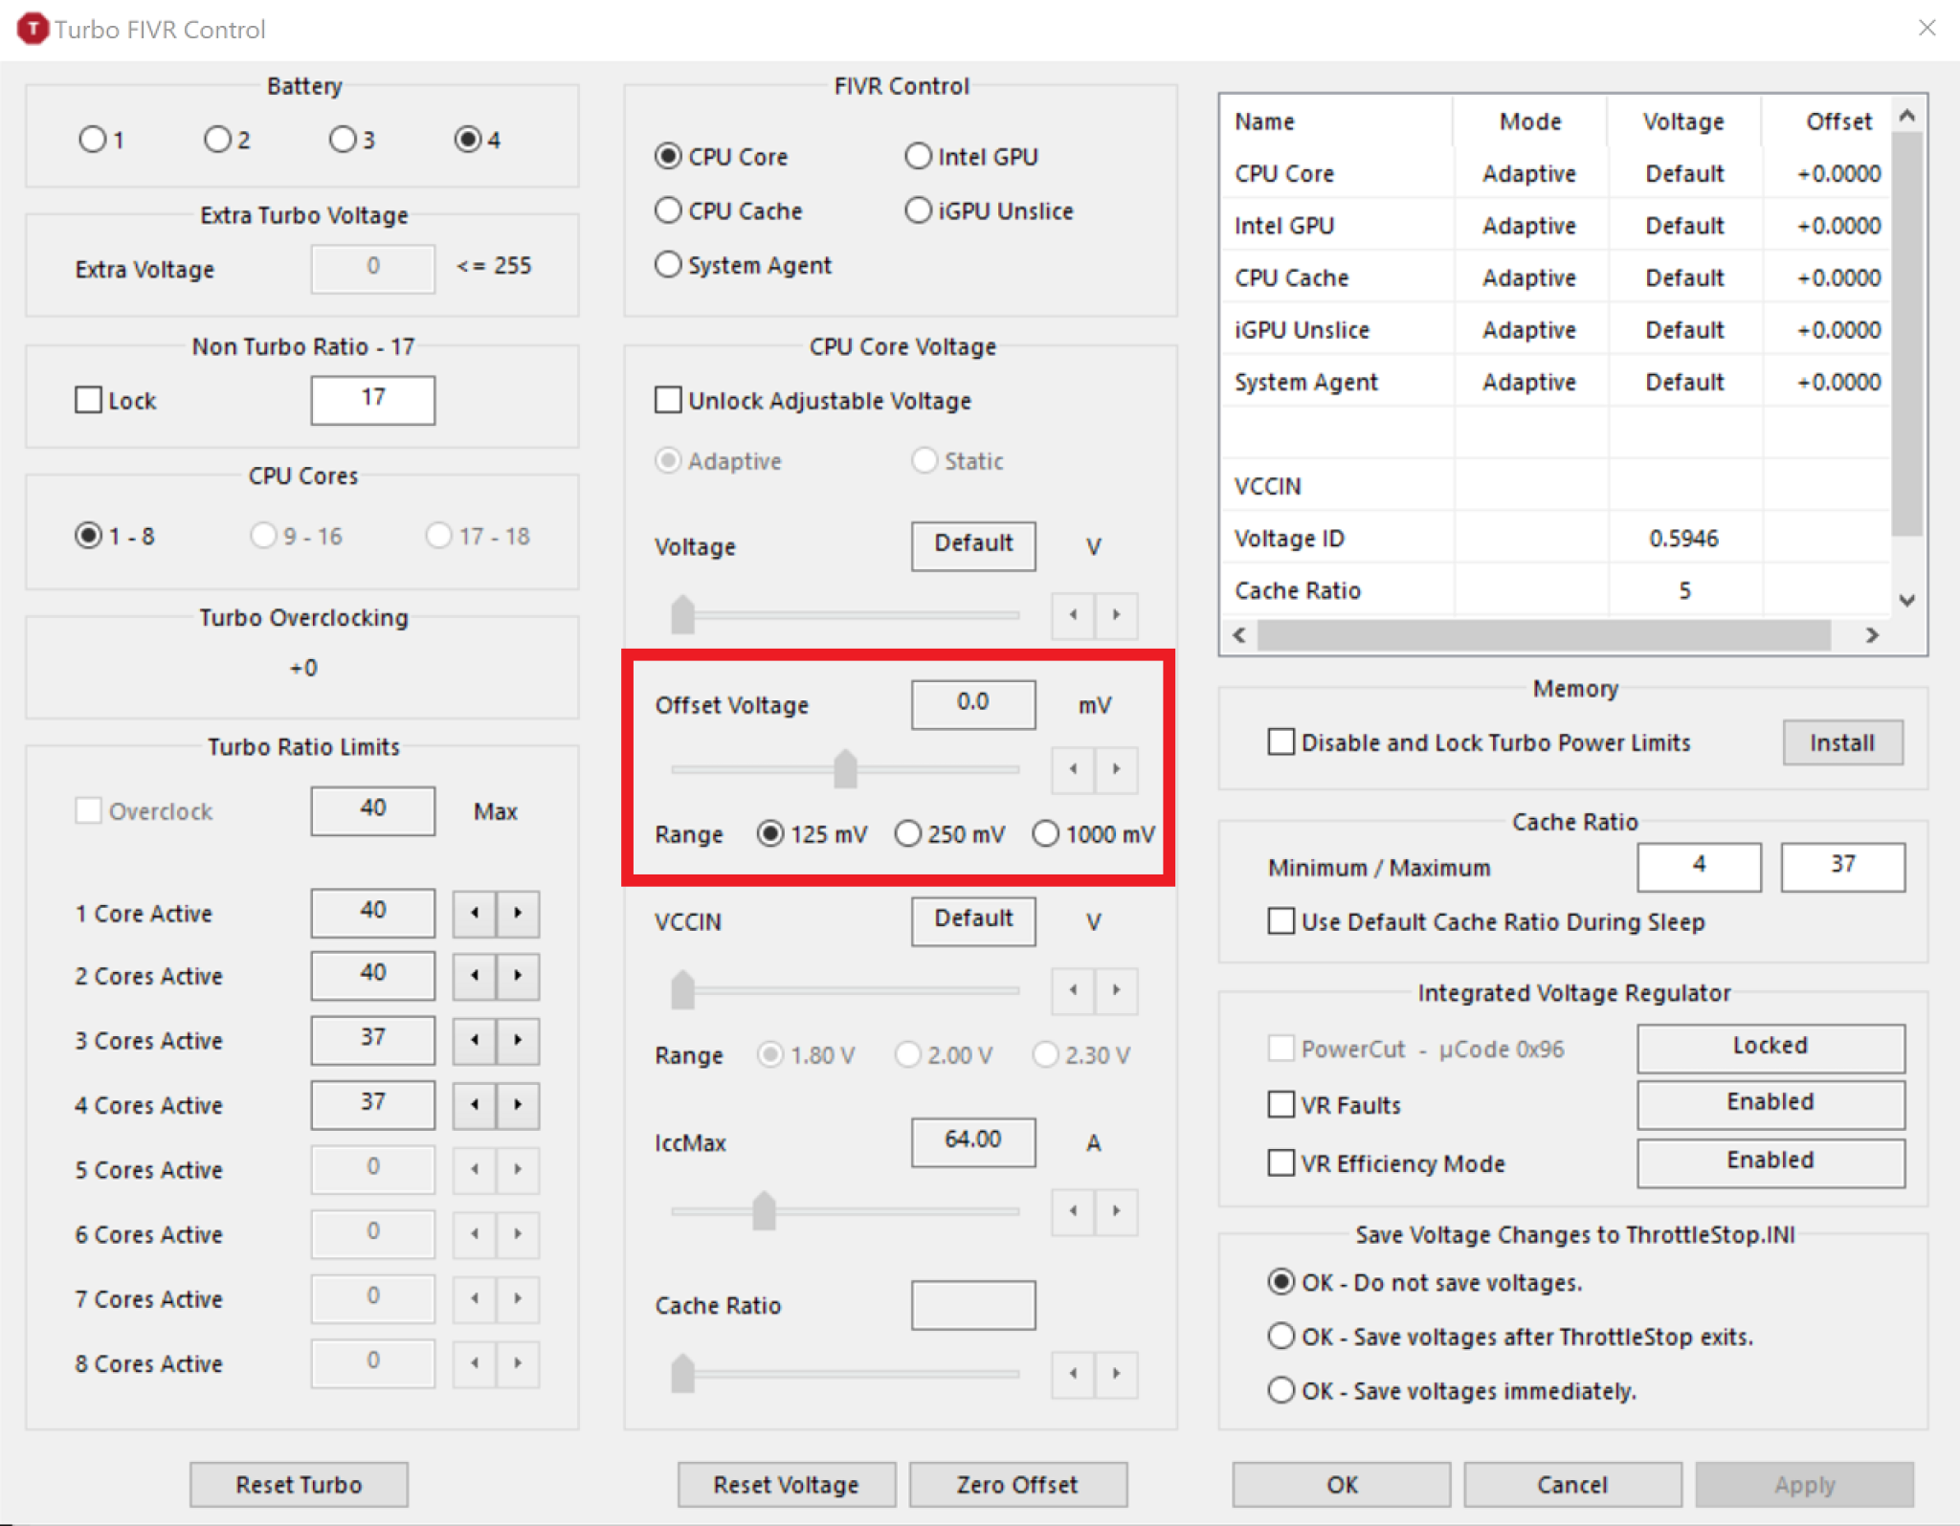The image size is (1960, 1526).
Task: Check Use Default Cache Ratio During Sleep
Action: click(x=1280, y=920)
